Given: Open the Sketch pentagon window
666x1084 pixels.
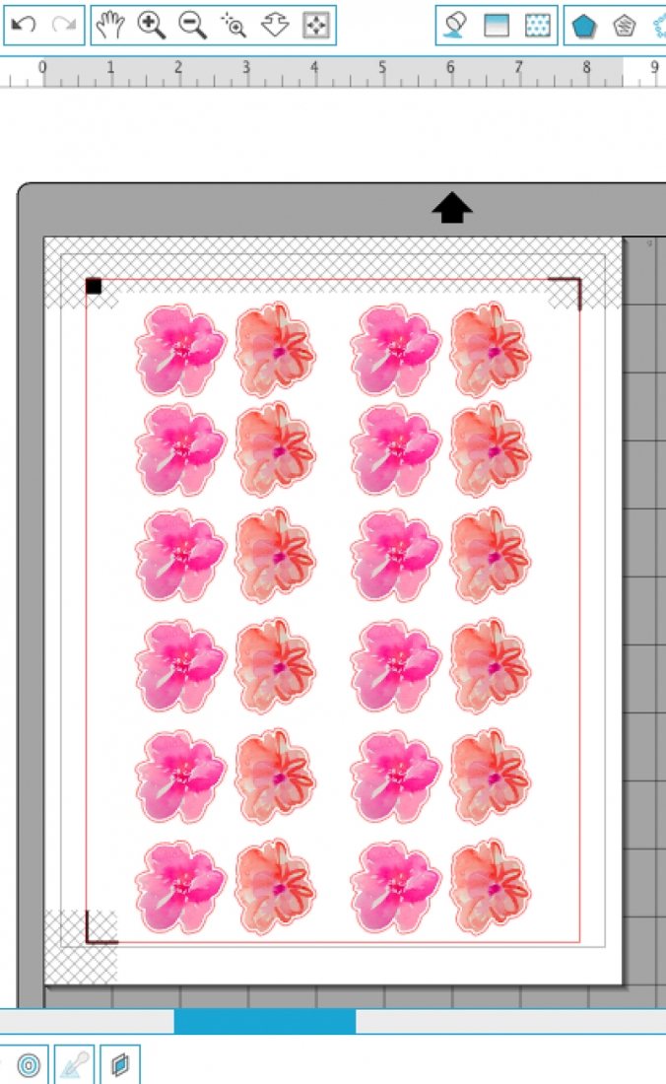Looking at the screenshot, I should point(625,26).
